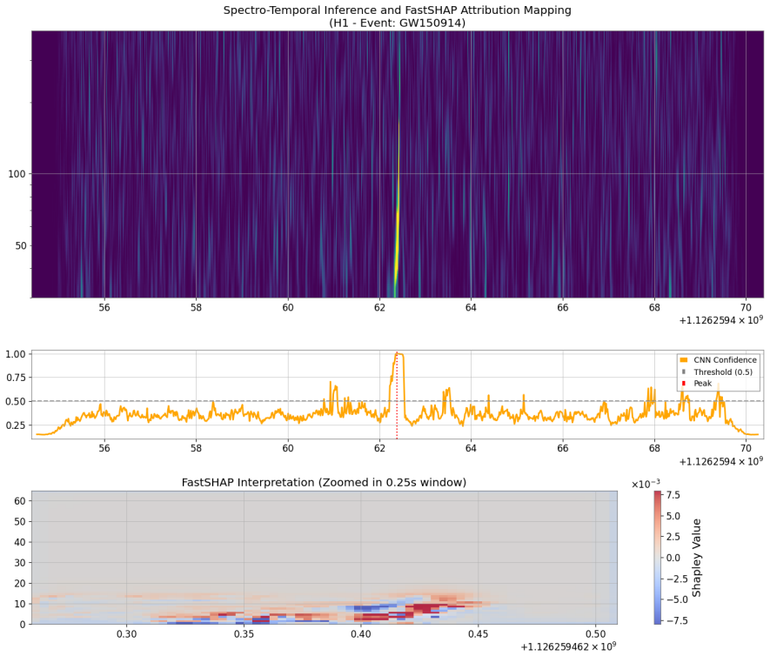The height and width of the screenshot is (656, 770).
Task: Click the -7.5 tick on colorbar
Action: [671, 620]
